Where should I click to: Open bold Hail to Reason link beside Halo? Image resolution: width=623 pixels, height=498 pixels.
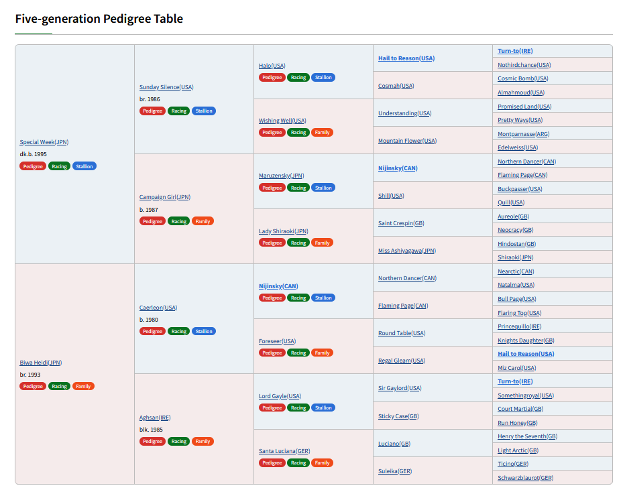tap(406, 58)
